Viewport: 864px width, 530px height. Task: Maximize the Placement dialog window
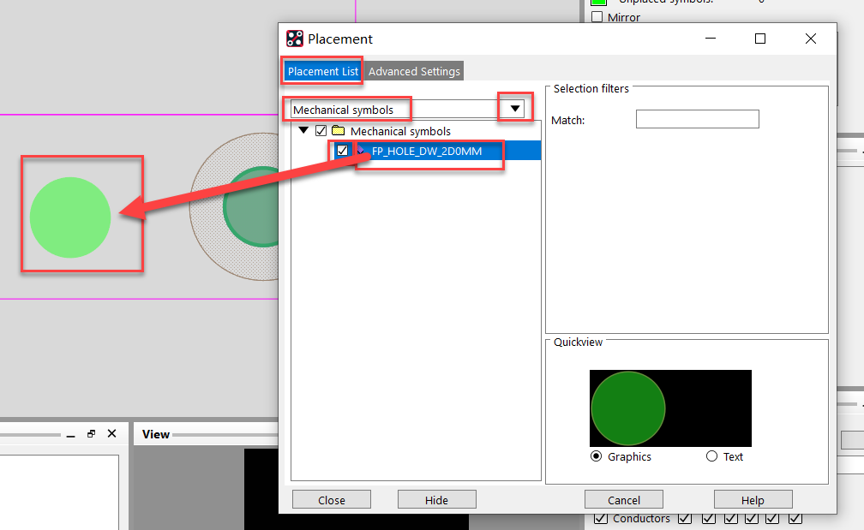[759, 39]
